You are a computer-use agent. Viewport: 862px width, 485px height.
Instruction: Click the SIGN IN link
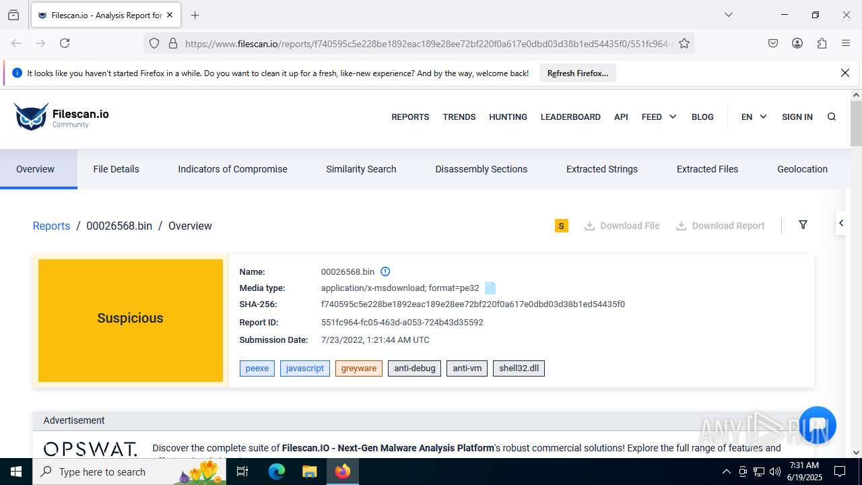797,117
